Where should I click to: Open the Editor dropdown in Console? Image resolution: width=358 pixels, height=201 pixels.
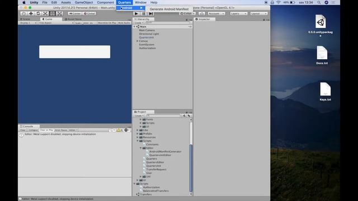pyautogui.click(x=73, y=130)
